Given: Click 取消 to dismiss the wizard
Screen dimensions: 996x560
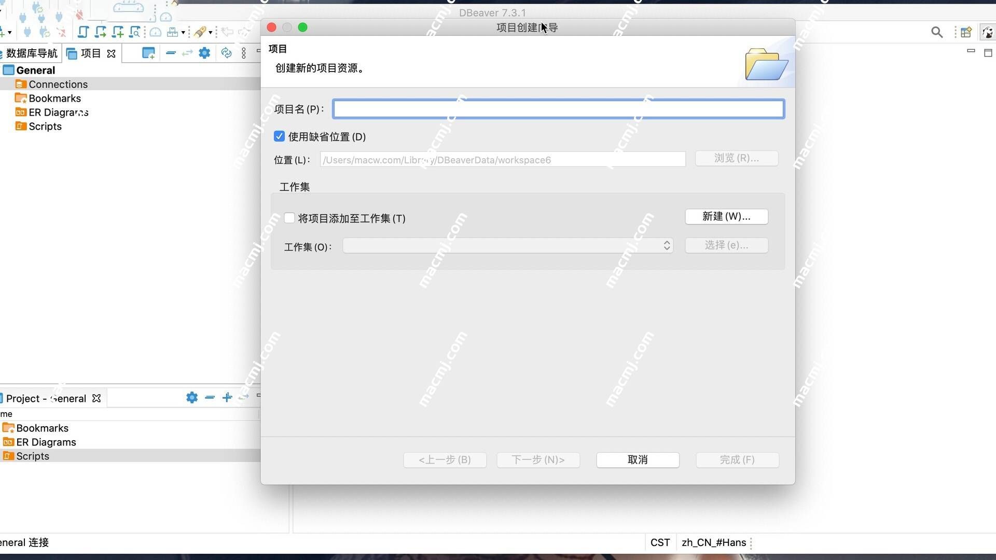Looking at the screenshot, I should coord(638,459).
